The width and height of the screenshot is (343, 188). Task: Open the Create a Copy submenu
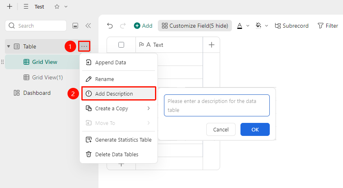(118, 108)
